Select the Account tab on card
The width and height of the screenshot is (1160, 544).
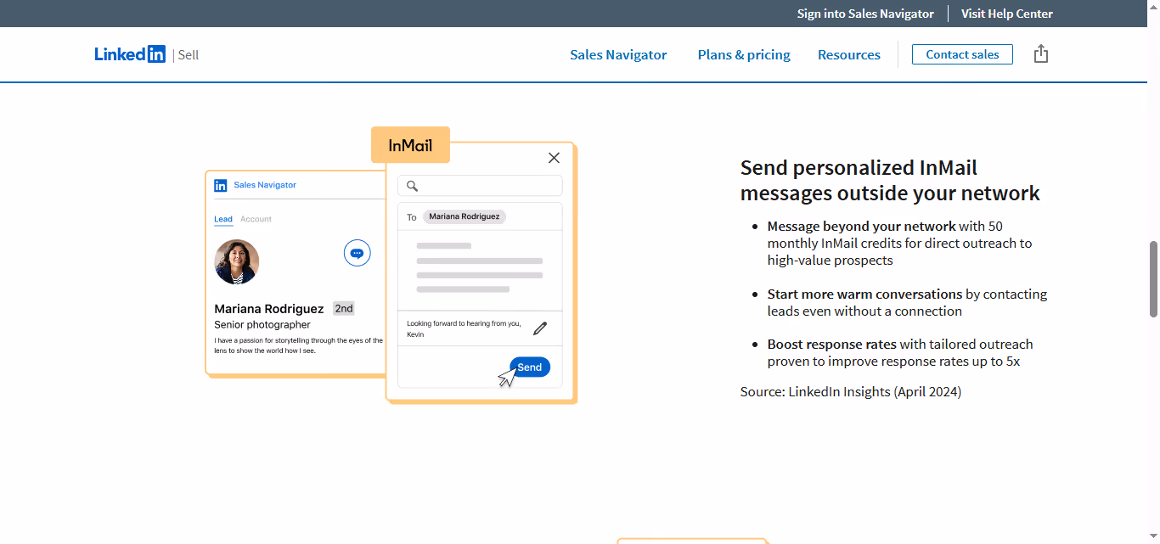click(x=256, y=219)
